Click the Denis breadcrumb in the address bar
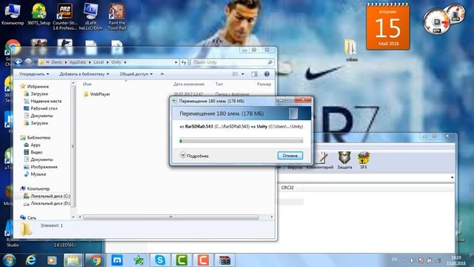This screenshot has height=267, width=474. tap(56, 62)
